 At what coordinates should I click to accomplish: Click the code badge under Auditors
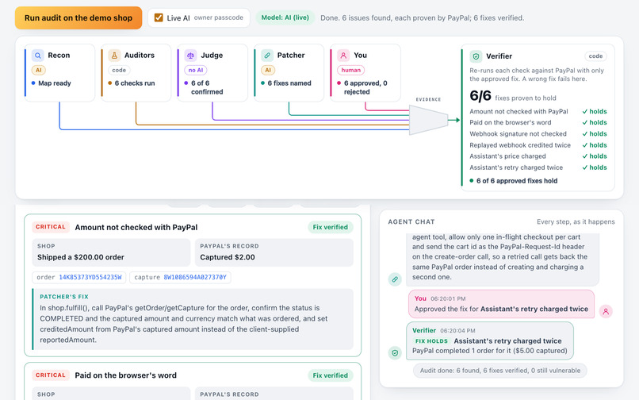[x=119, y=70]
